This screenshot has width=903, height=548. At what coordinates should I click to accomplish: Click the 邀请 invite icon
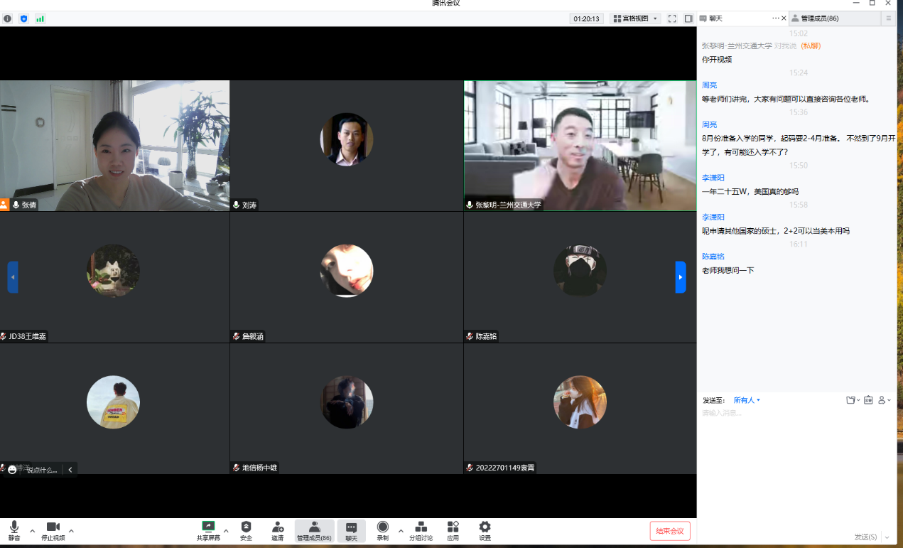point(277,530)
